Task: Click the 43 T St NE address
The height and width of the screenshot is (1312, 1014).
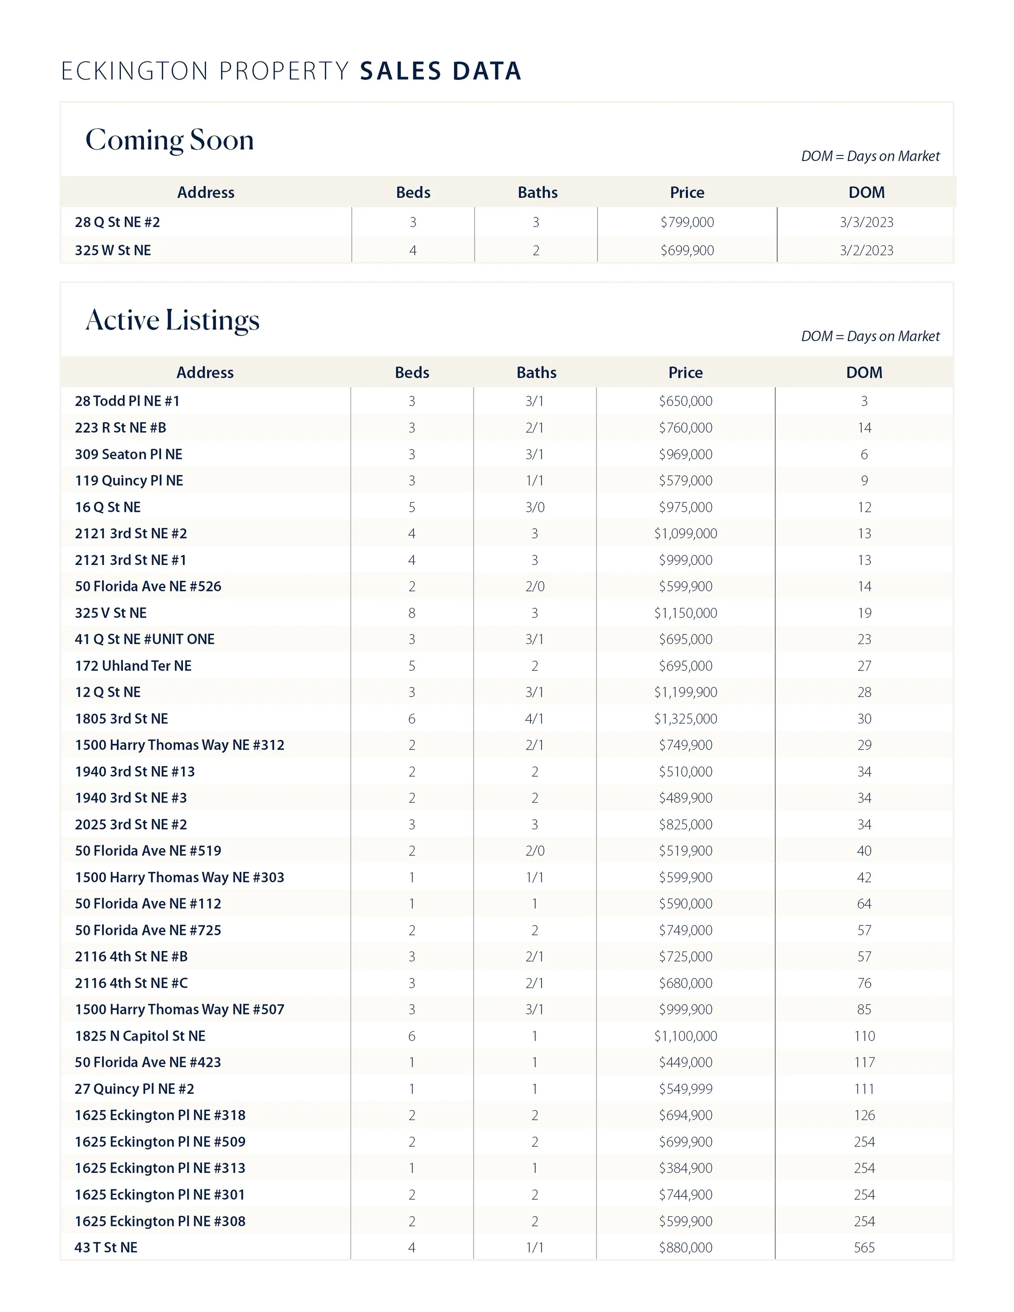Action: (106, 1247)
